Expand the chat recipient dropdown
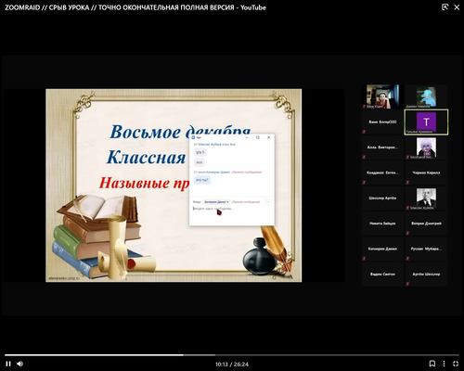Image resolution: width=464 pixels, height=371 pixels. 216,202
